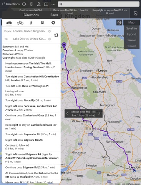Viewport: 141px width, 185px height.
Task: Click the search input field
Action: click(x=99, y=4)
